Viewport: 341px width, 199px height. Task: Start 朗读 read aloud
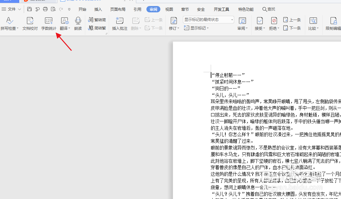coord(78,24)
